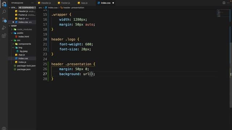Click line number 20 in gutter

[x=45, y=39]
